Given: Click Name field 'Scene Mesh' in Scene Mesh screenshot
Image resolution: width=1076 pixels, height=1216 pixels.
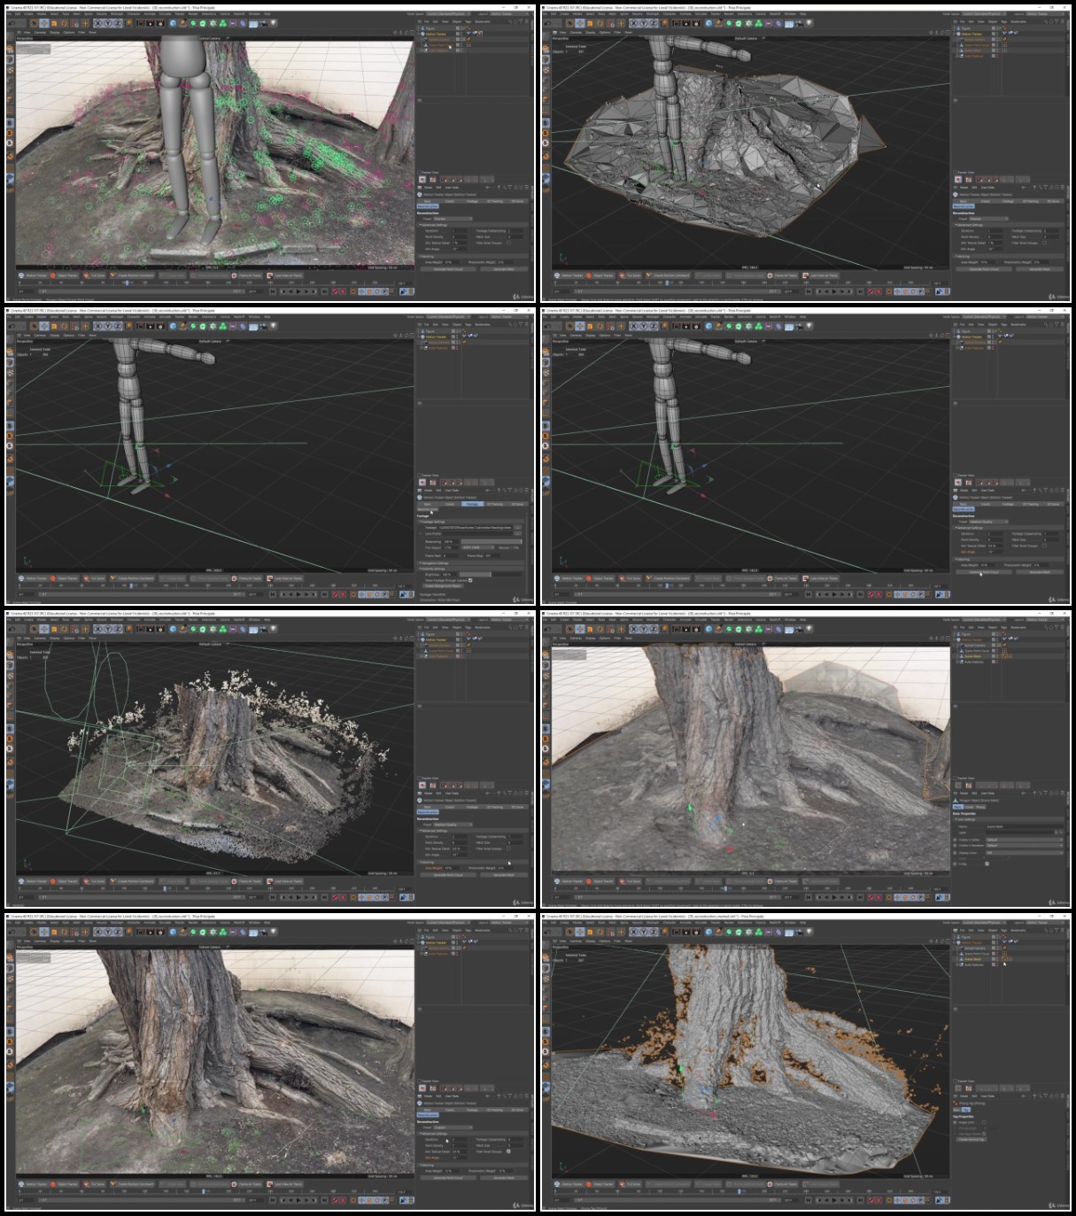Looking at the screenshot, I should click(1025, 826).
